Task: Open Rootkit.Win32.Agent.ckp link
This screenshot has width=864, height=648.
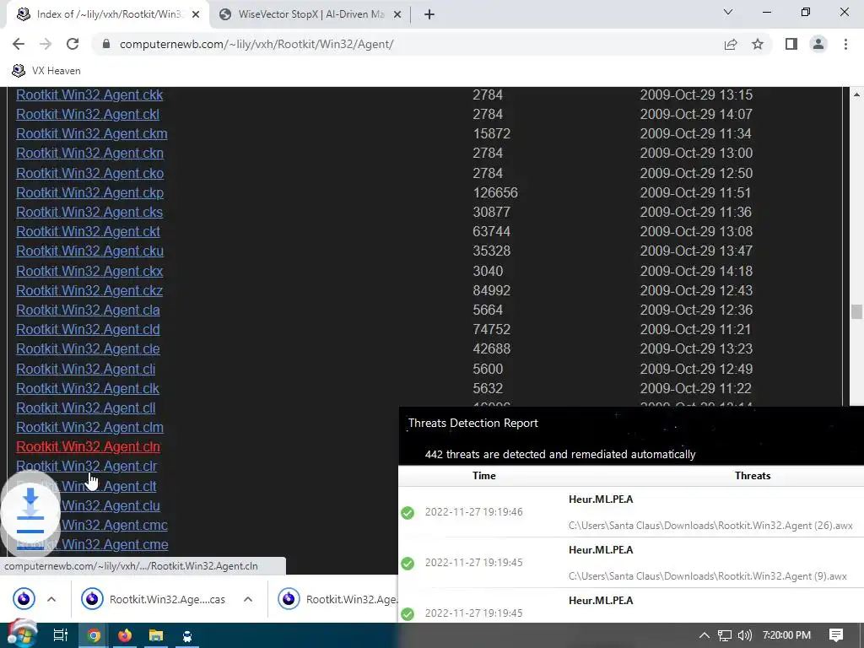Action: (89, 192)
